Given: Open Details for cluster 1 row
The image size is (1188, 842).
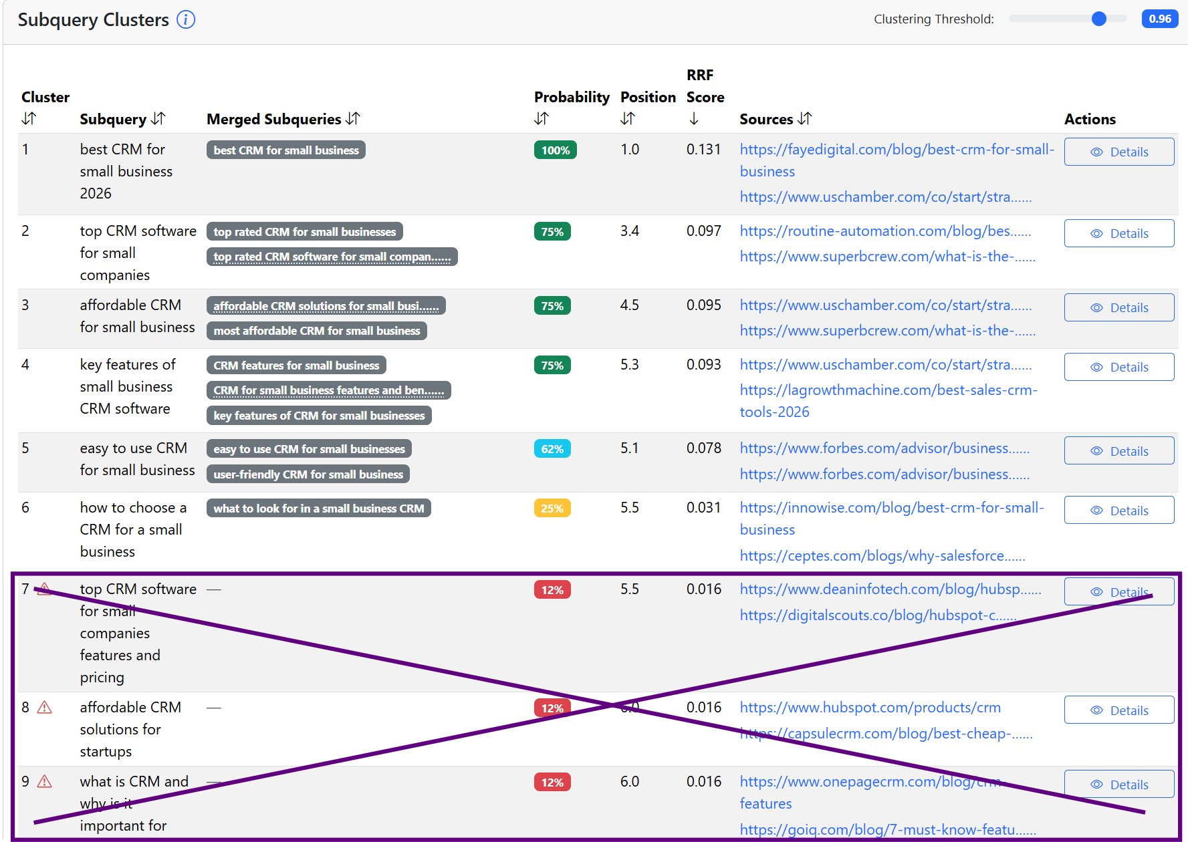Looking at the screenshot, I should (1118, 152).
